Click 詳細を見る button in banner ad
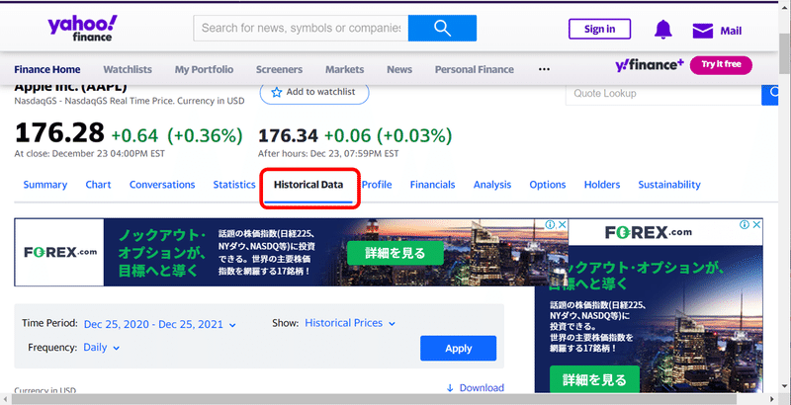The height and width of the screenshot is (405, 791). pos(395,253)
